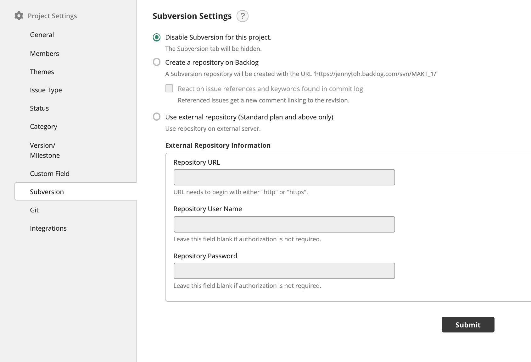This screenshot has width=531, height=362.
Task: Click the svn/MAKT_1 repository URL description
Action: pos(301,74)
